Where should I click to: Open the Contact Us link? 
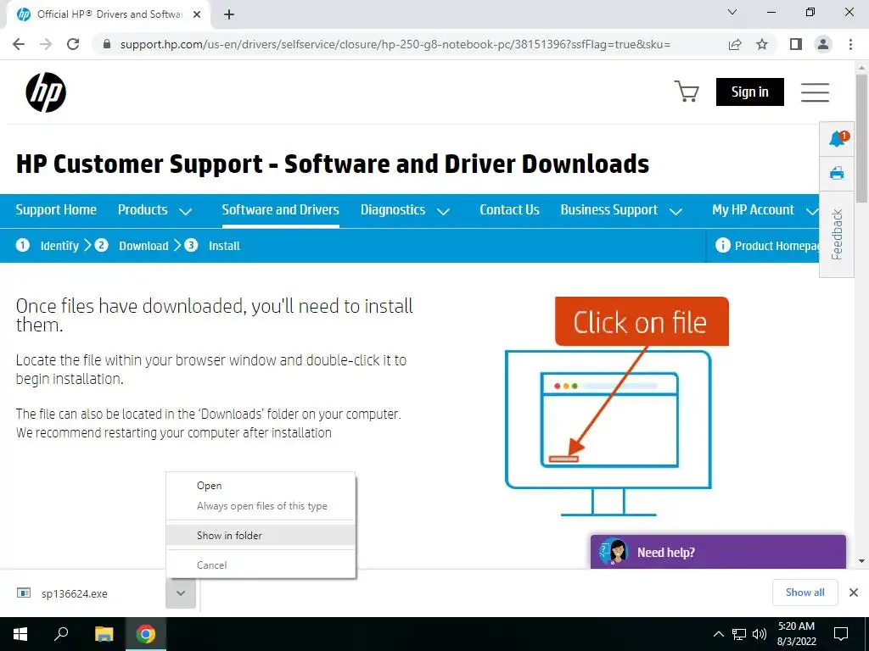509,210
